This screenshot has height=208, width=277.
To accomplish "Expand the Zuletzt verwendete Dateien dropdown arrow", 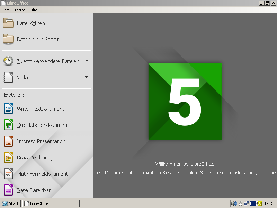I will tap(87, 61).
